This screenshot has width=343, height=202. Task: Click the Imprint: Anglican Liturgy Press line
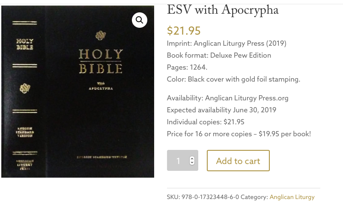click(227, 43)
